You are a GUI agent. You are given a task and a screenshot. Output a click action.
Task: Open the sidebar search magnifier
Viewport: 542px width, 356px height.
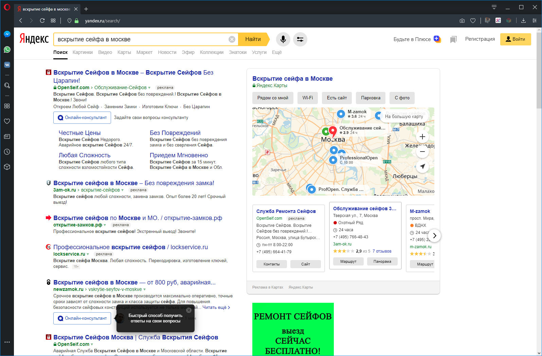(x=7, y=85)
